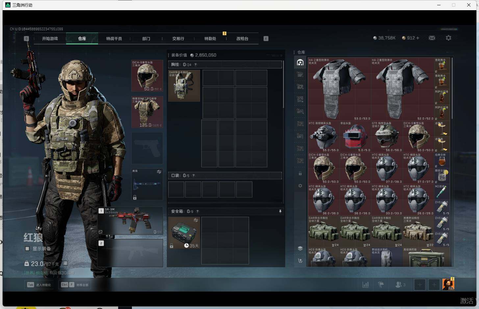Check the 显示装备 checkbox
The image size is (479, 309).
[28, 248]
